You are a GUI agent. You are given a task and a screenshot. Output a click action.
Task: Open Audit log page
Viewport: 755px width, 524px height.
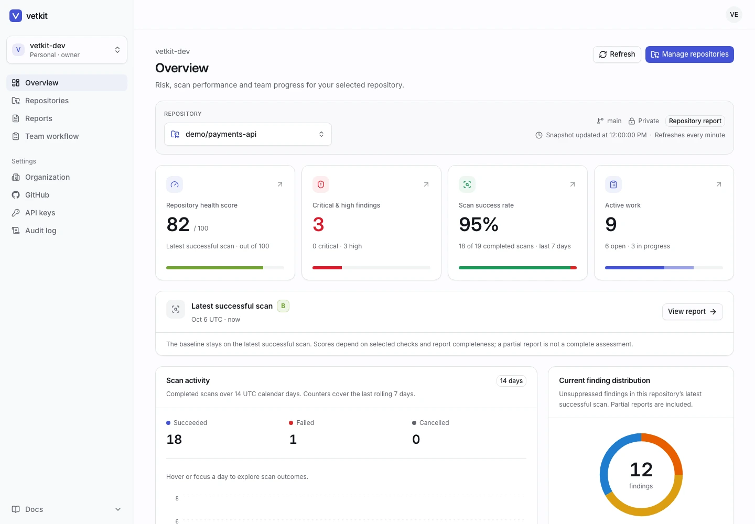(67, 231)
